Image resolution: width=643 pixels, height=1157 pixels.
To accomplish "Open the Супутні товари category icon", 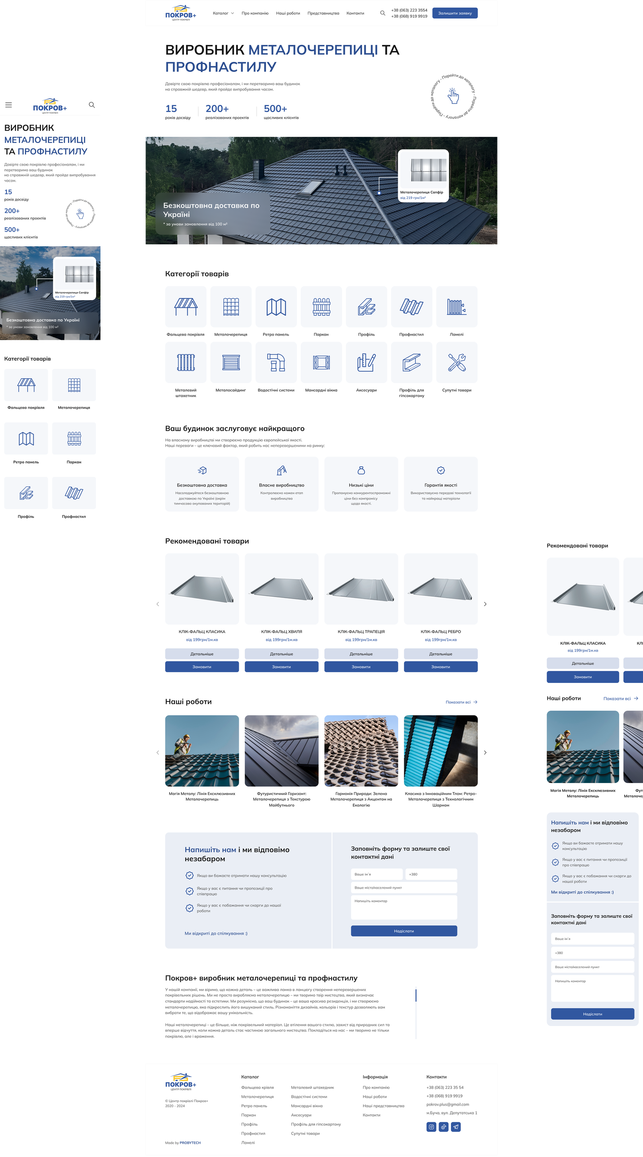I will pos(457,362).
